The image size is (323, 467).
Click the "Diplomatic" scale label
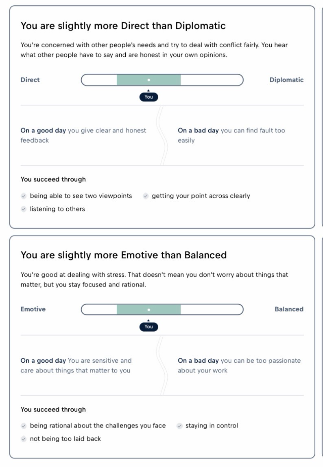286,80
